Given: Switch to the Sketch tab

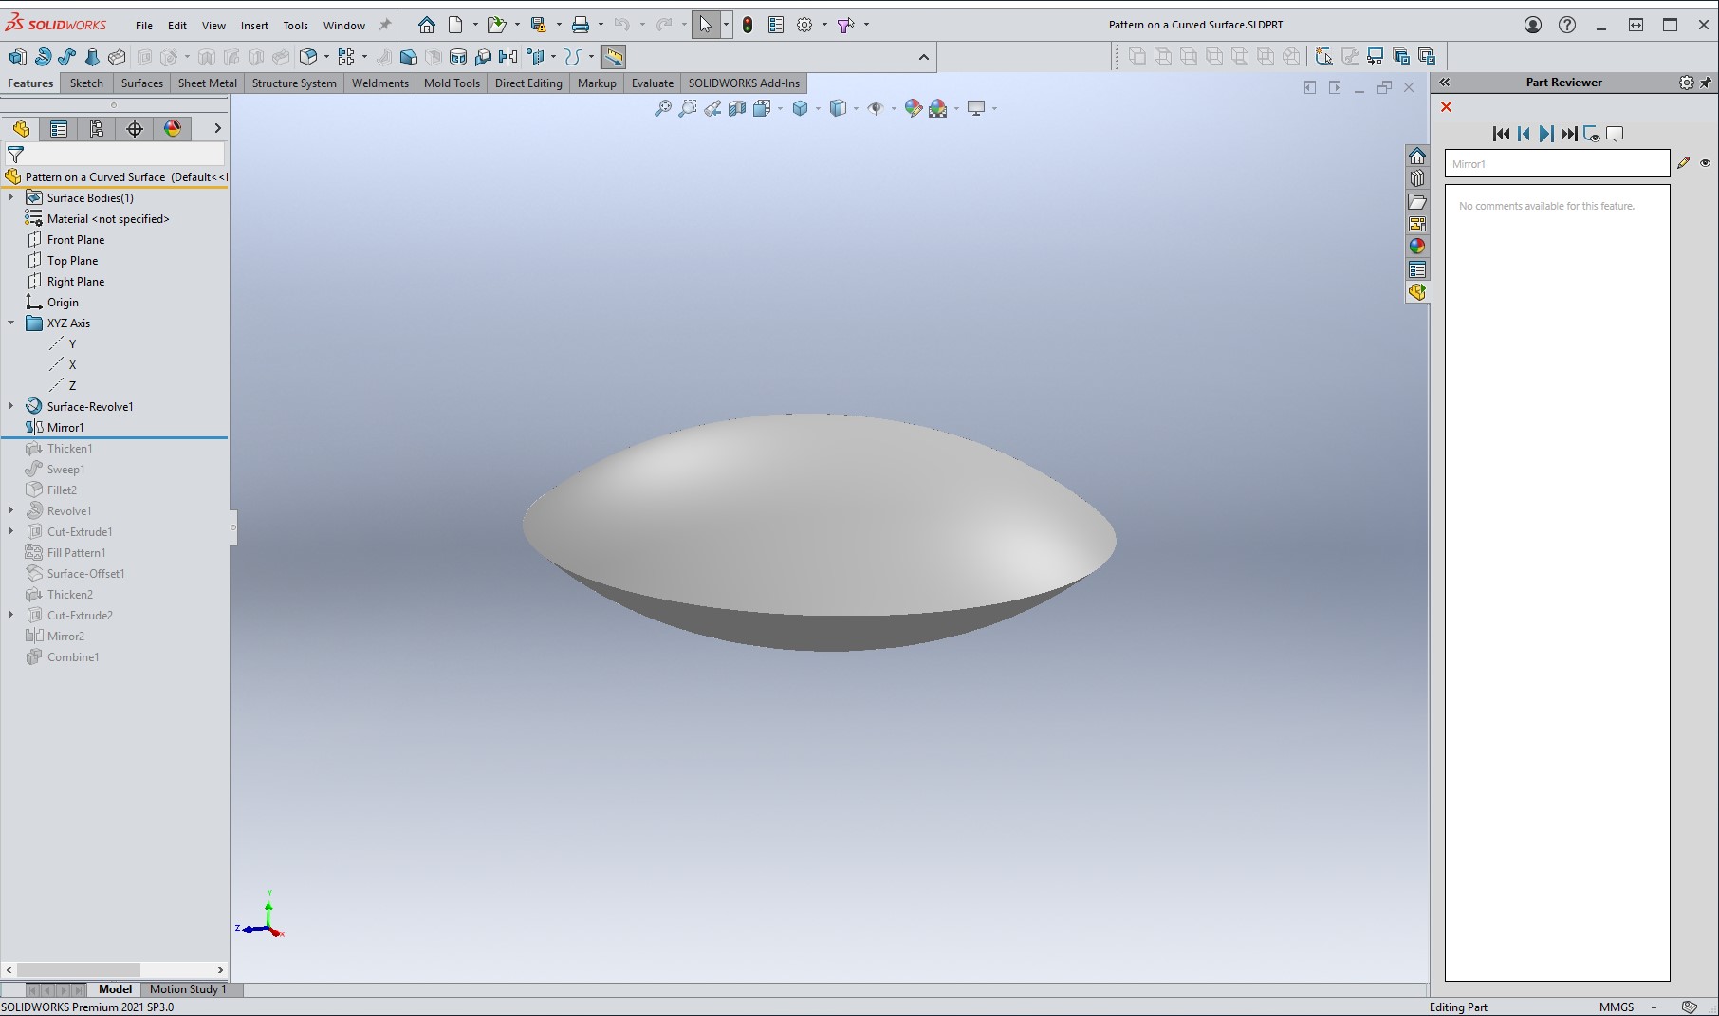Looking at the screenshot, I should pyautogui.click(x=86, y=83).
